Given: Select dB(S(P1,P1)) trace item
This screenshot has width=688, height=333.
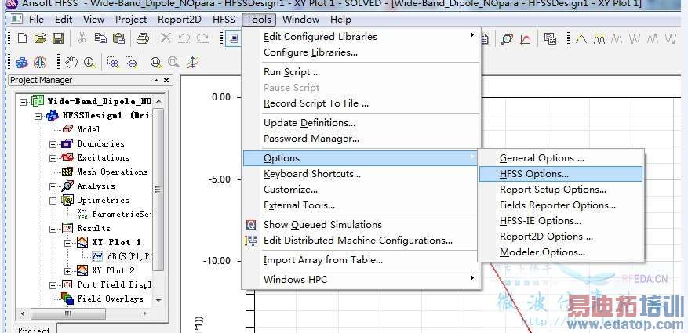Looking at the screenshot, I should pyautogui.click(x=129, y=256).
